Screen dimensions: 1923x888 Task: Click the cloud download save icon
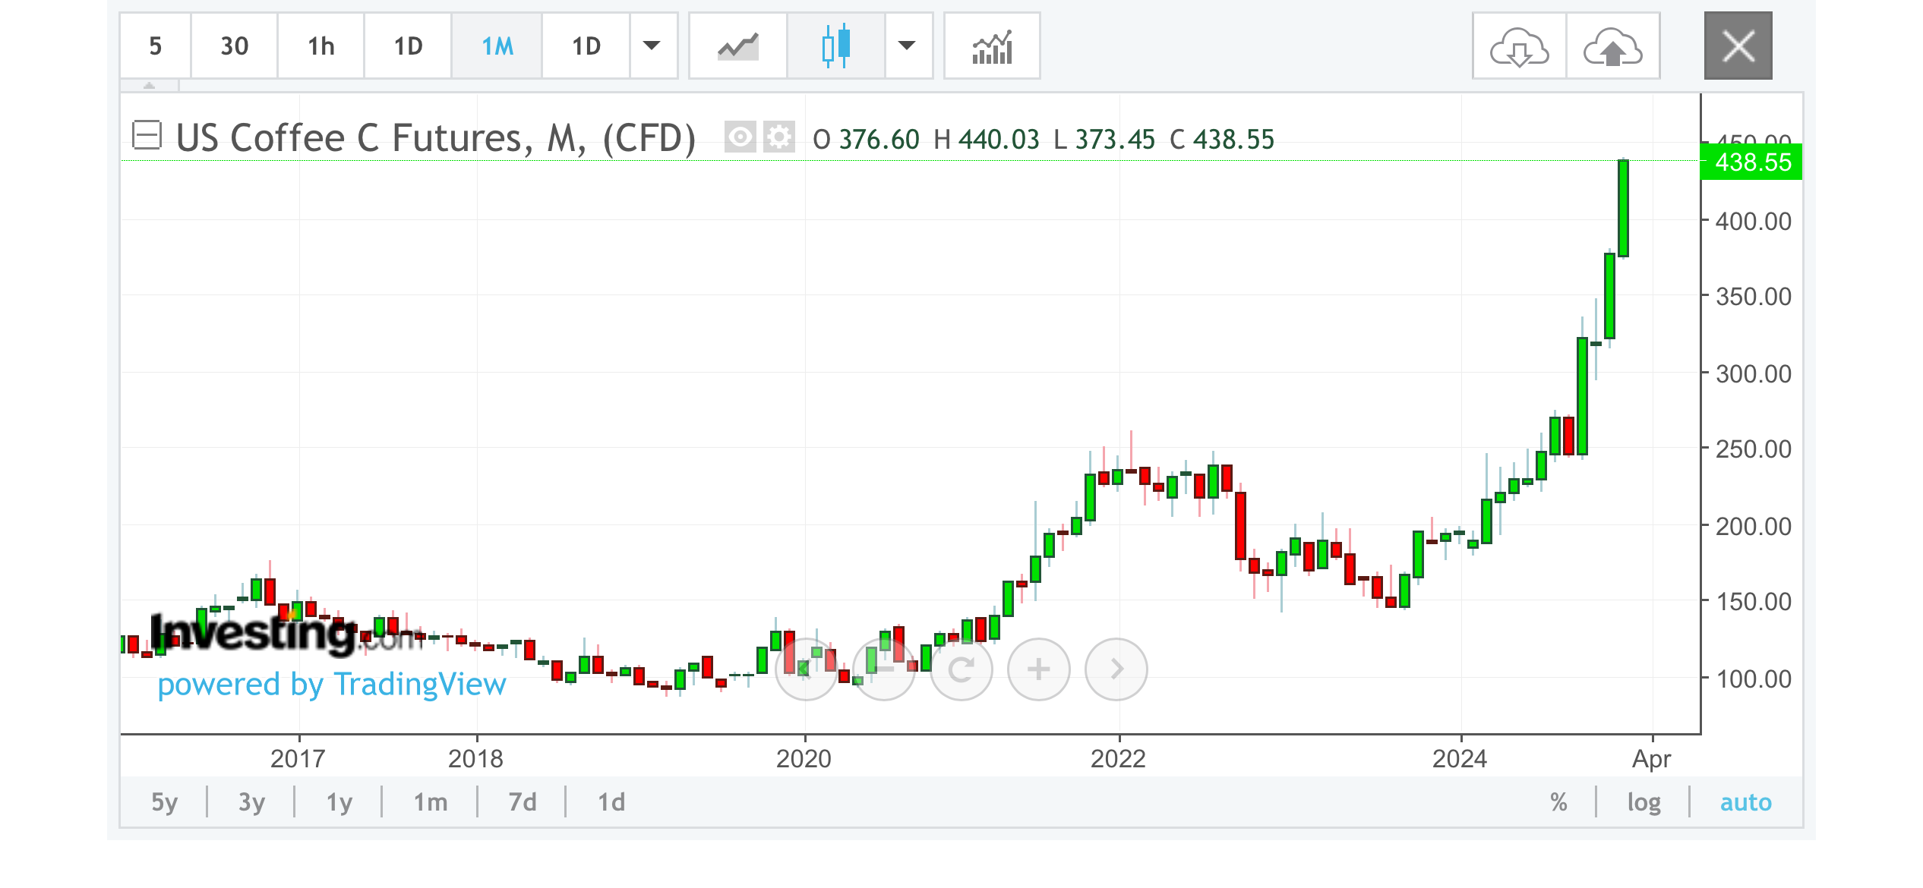[1519, 46]
